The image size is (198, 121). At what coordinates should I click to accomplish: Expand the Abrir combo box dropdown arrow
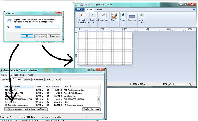pyautogui.click(x=59, y=27)
